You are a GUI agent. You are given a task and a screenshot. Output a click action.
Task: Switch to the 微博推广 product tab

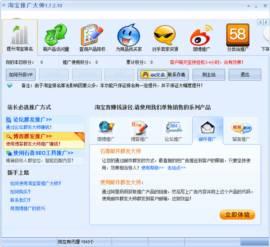coord(105,130)
